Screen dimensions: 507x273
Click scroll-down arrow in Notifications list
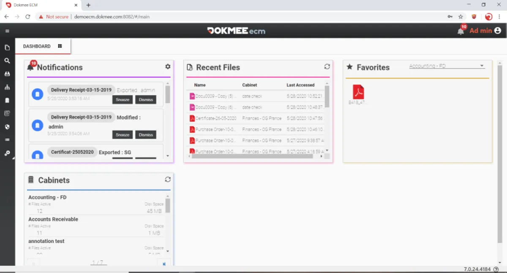(x=168, y=156)
